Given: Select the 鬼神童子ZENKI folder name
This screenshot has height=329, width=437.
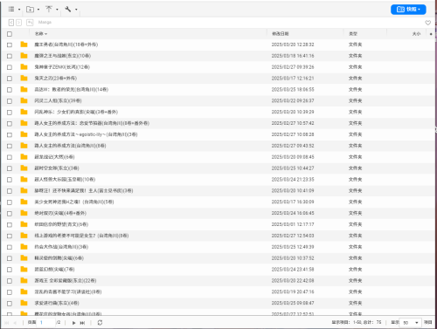Looking at the screenshot, I should pyautogui.click(x=62, y=67).
